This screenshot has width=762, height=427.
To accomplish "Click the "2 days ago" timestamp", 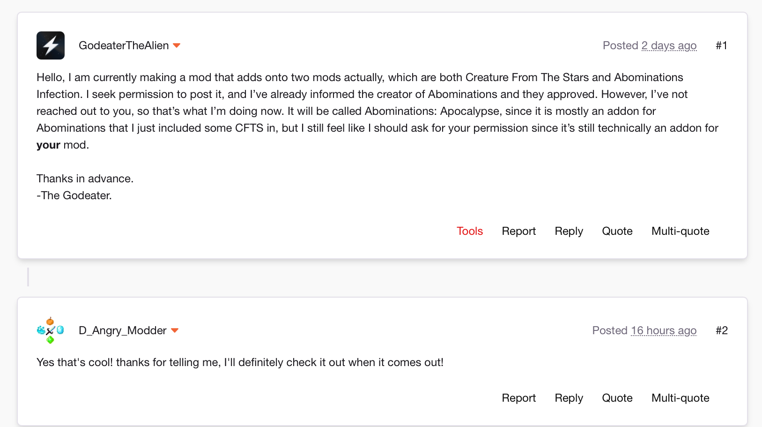I will (x=669, y=45).
